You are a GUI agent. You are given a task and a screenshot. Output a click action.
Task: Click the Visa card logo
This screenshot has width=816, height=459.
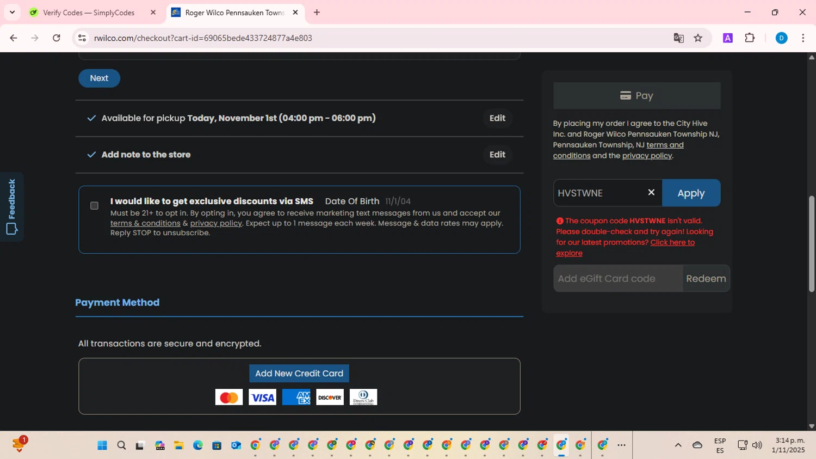(x=262, y=397)
